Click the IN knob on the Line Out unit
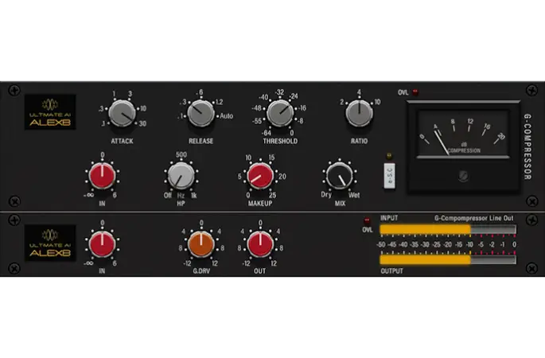Image resolution: width=545 pixels, height=358 pixels. pyautogui.click(x=102, y=244)
